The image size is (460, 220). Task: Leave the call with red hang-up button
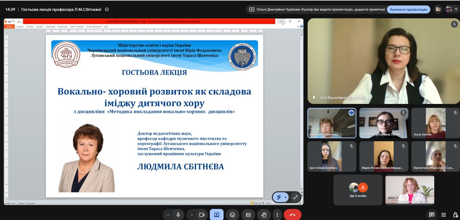tap(293, 215)
